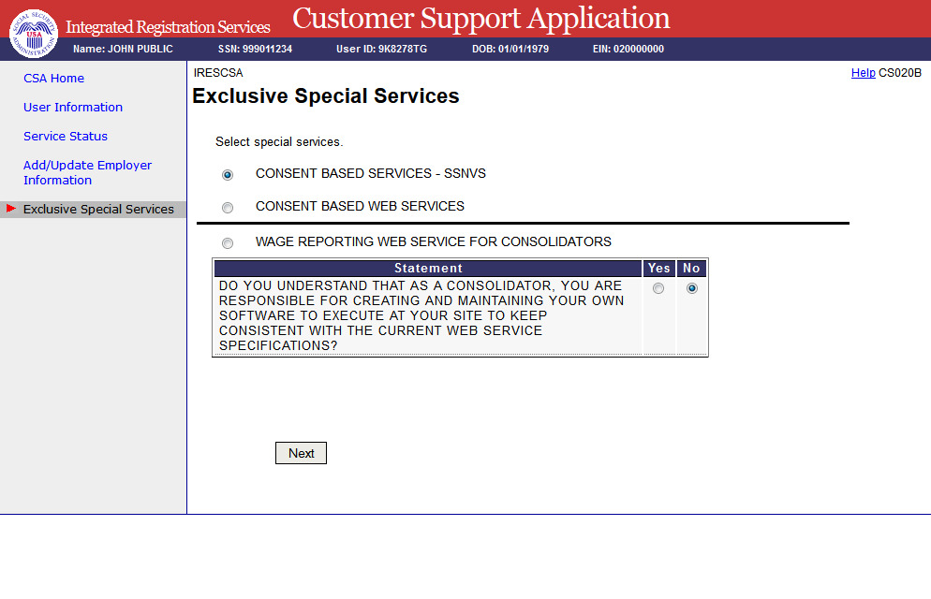
Task: Click the CS020B screen code
Action: point(900,73)
